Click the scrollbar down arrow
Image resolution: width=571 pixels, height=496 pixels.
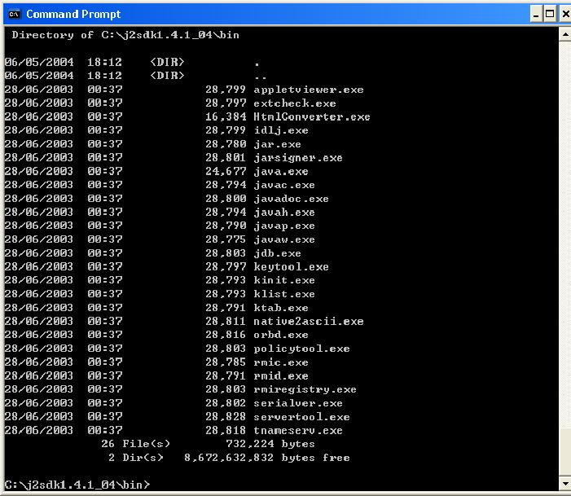[564, 484]
